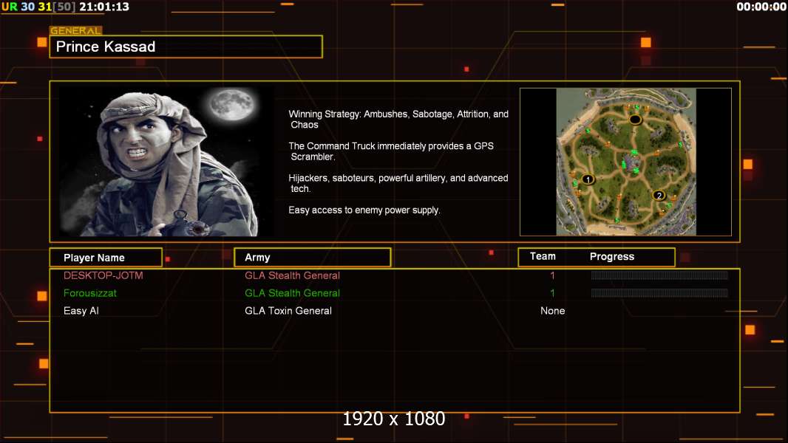Viewport: 788px width, 443px height.
Task: Click the Hijackers, saboteurs description line
Action: [398, 183]
